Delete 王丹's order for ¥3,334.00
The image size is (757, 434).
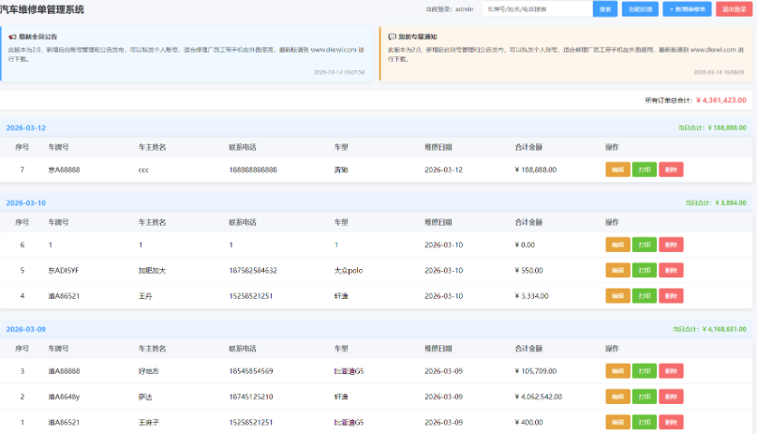[671, 297]
